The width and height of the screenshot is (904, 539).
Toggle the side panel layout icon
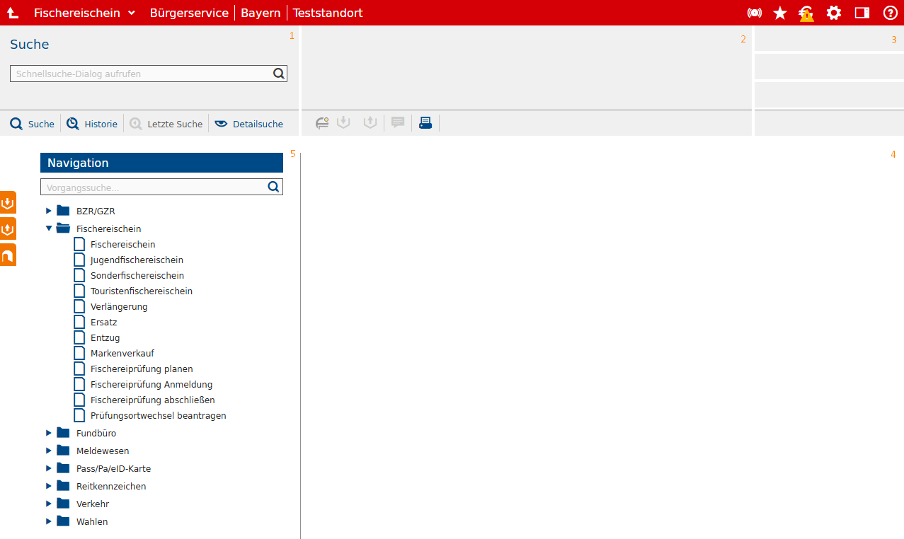coord(862,13)
